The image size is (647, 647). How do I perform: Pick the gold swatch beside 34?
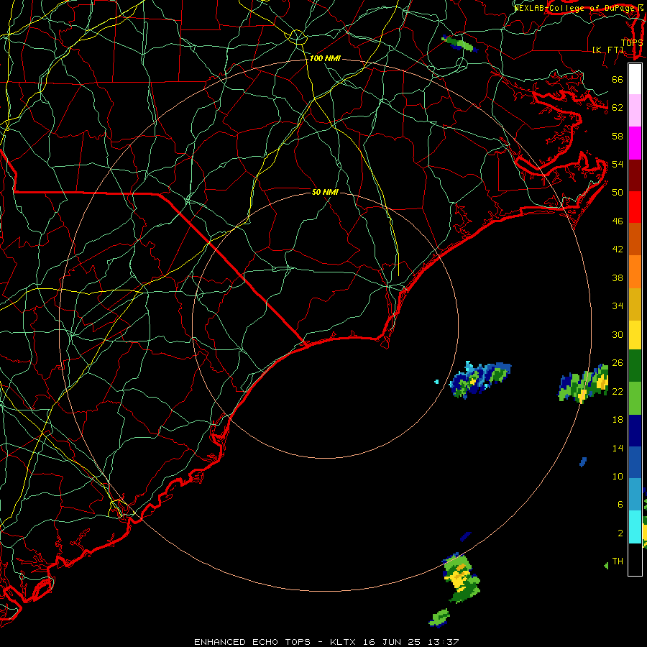pos(635,304)
